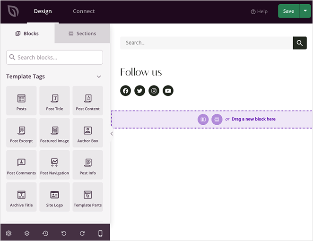Open the Save dropdown arrow
The height and width of the screenshot is (241, 313).
(x=305, y=11)
